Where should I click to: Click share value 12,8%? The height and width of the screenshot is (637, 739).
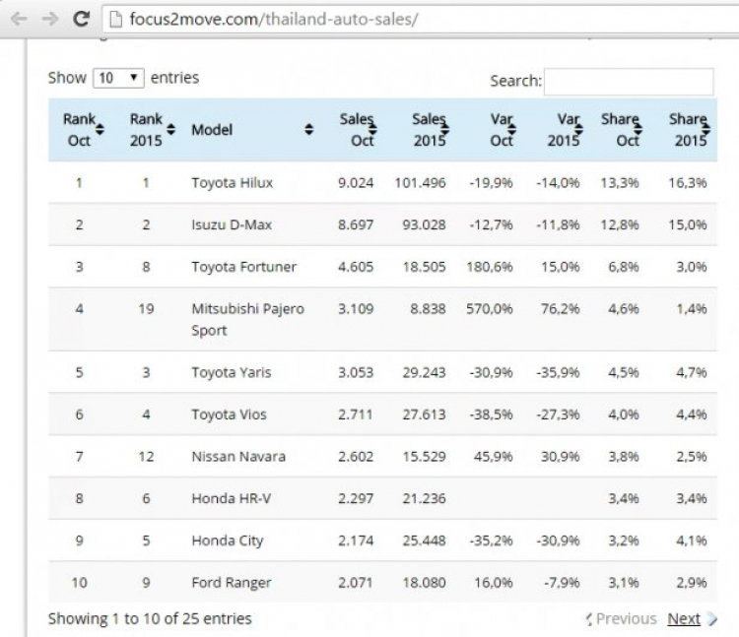click(620, 224)
